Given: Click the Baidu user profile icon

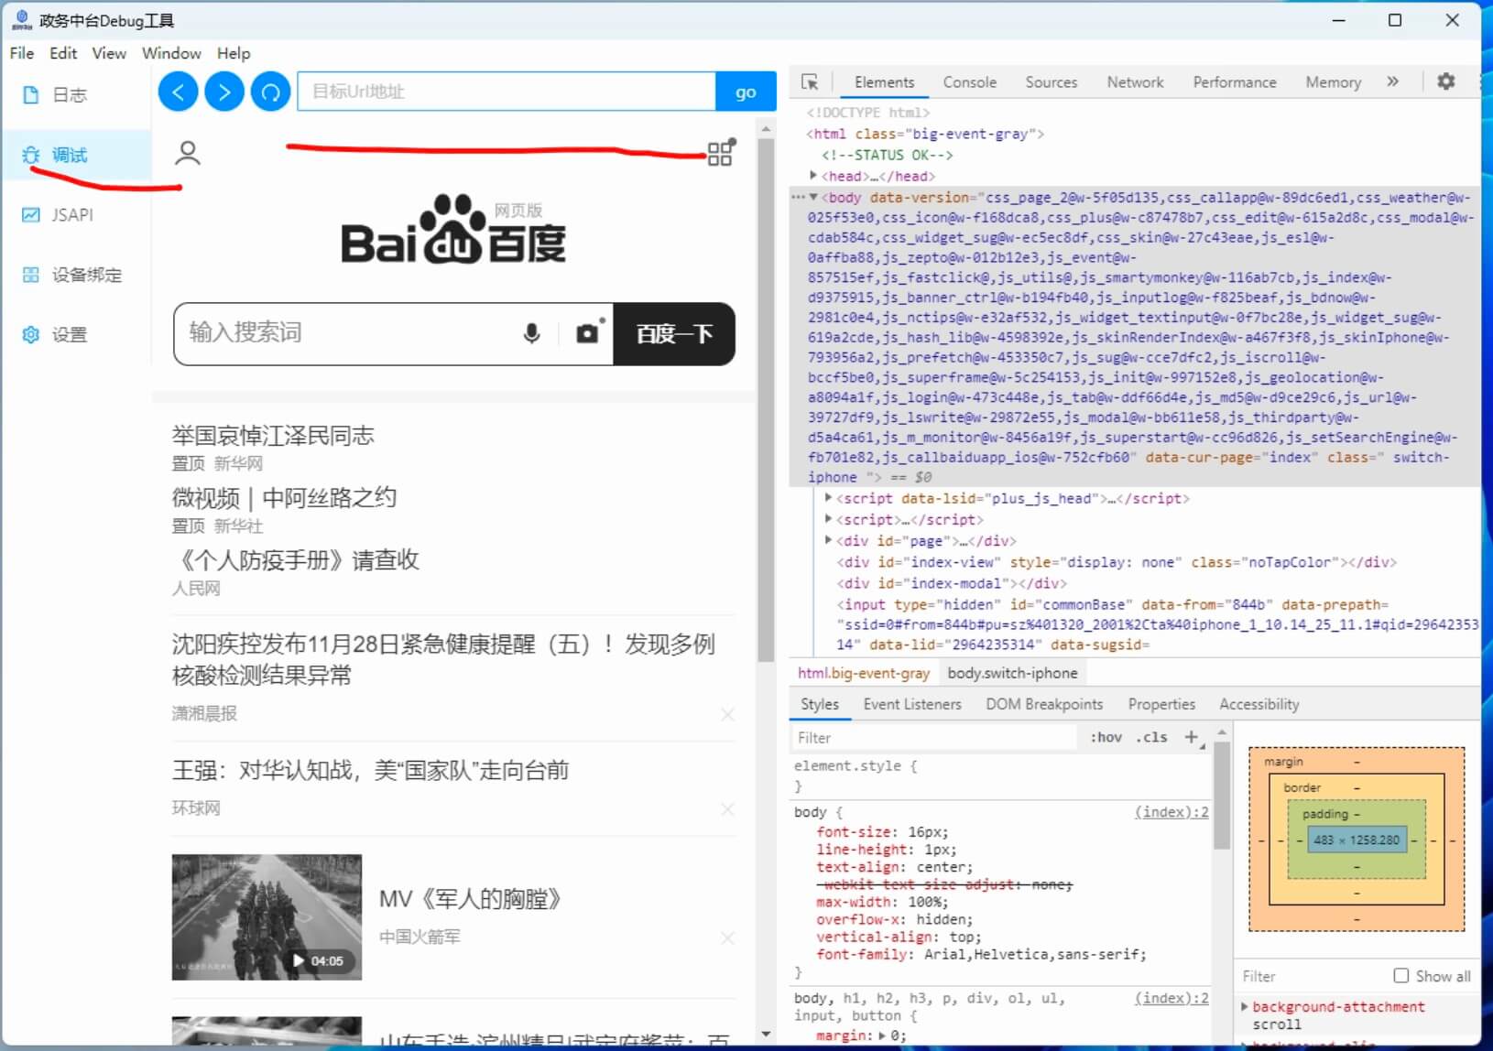Looking at the screenshot, I should [188, 153].
